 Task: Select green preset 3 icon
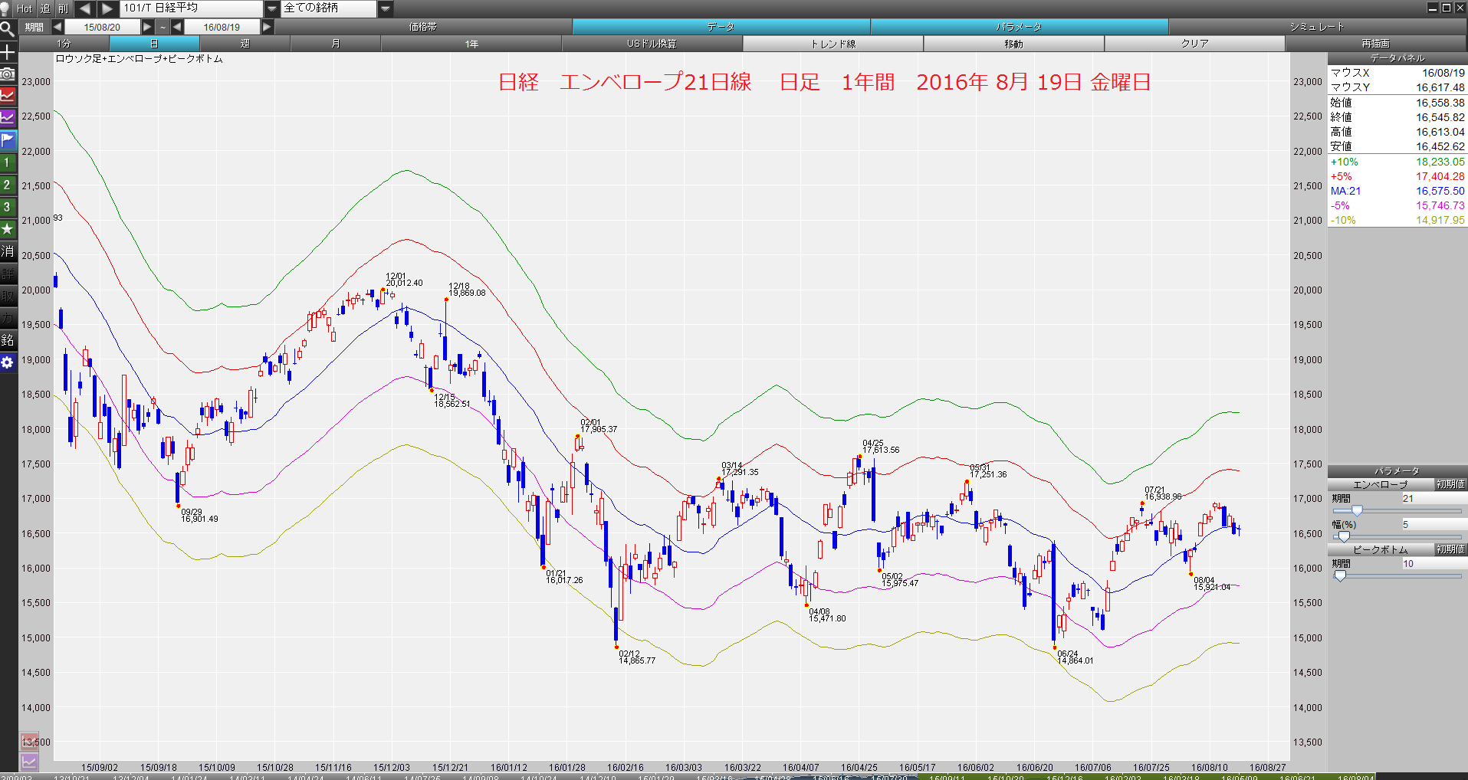point(8,207)
